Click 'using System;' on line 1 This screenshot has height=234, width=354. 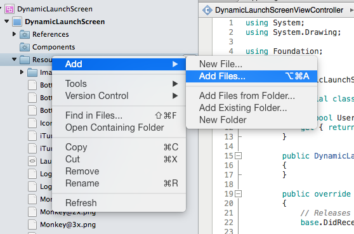coord(275,23)
